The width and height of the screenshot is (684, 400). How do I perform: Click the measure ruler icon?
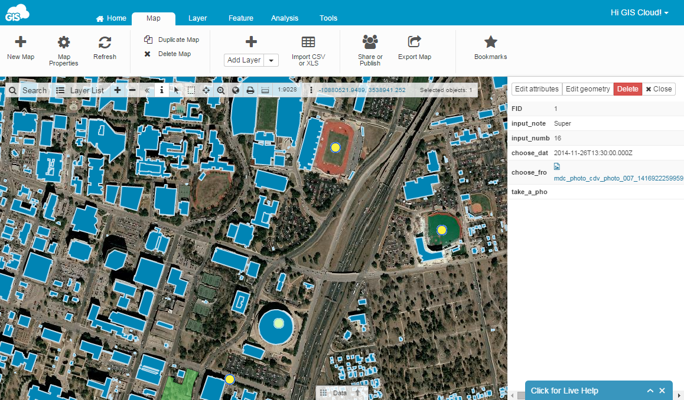265,90
